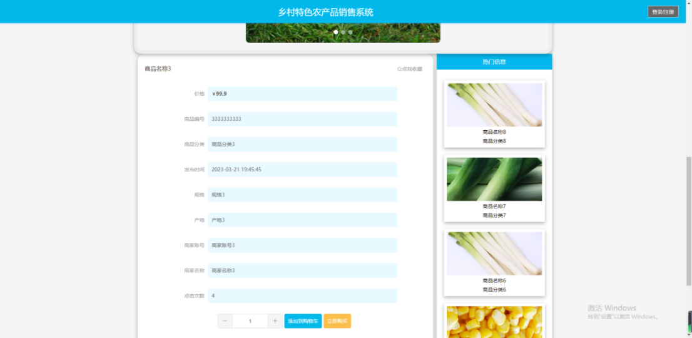Click the 发布时间 field label
Image resolution: width=692 pixels, height=338 pixels.
(x=194, y=170)
